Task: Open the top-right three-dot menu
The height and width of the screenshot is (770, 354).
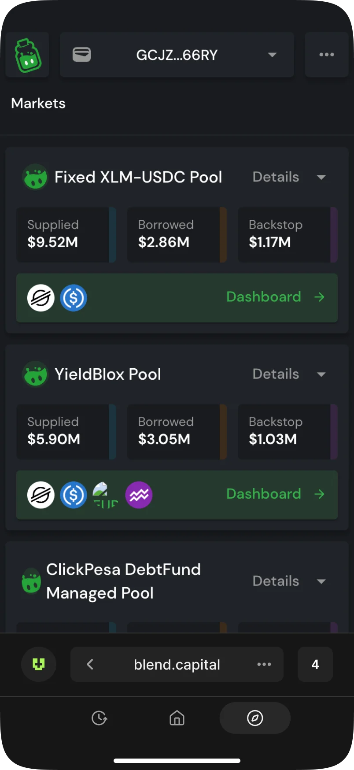Action: pos(326,55)
